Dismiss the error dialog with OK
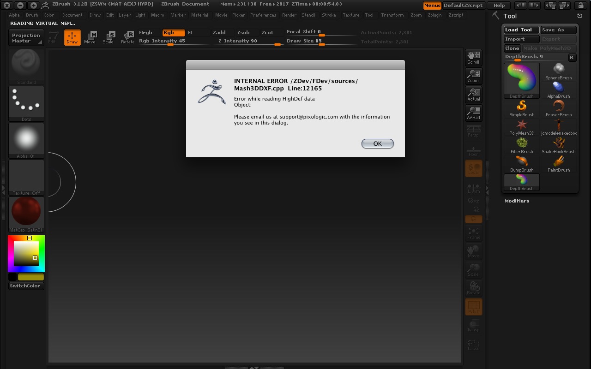The image size is (591, 369). coord(378,143)
